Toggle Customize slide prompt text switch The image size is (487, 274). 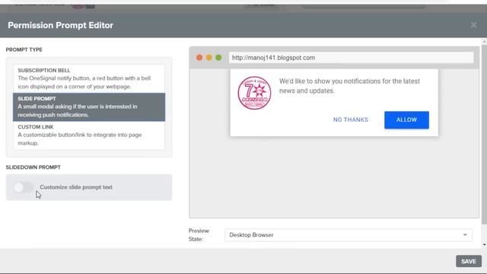pyautogui.click(x=24, y=187)
